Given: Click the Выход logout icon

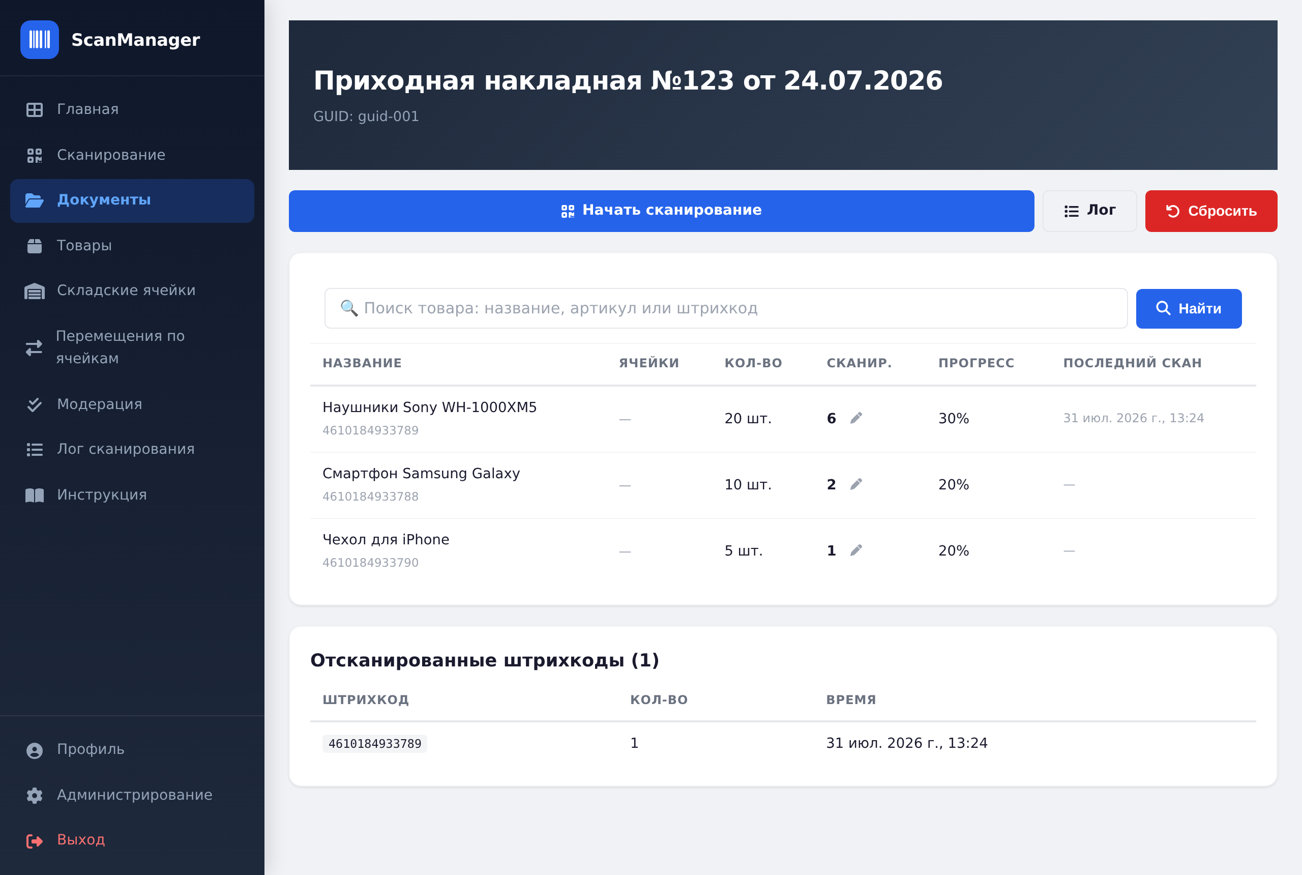Looking at the screenshot, I should click(35, 840).
